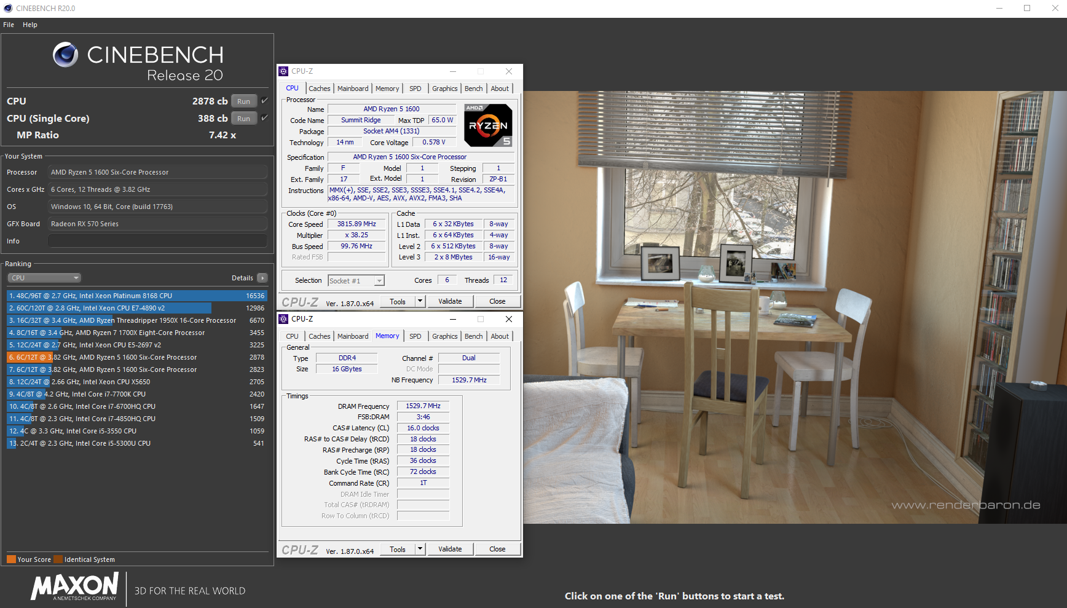This screenshot has height=608, width=1067.
Task: Click the MAXON logo at bottom left
Action: tap(74, 587)
